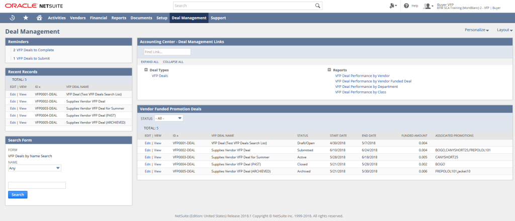Sort promotion deals by ID column header
Viewport: 515px width, 221px height.
(x=176, y=136)
